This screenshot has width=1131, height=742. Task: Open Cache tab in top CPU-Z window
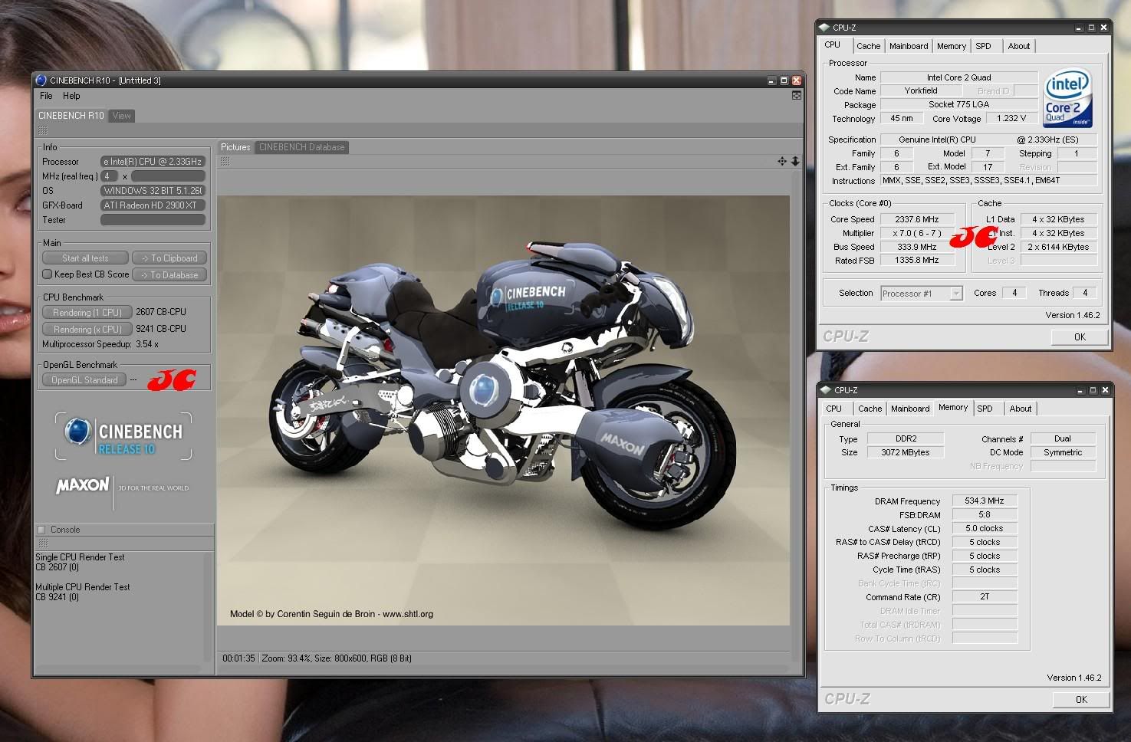click(868, 46)
